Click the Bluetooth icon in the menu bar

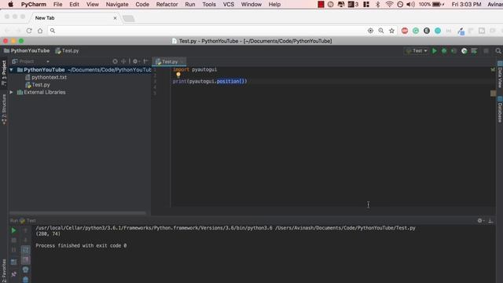pos(378,5)
